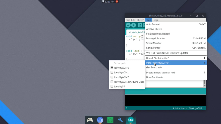Click the New sketch toolbar icon
This screenshot has height=124, width=221.
(x=140, y=25)
